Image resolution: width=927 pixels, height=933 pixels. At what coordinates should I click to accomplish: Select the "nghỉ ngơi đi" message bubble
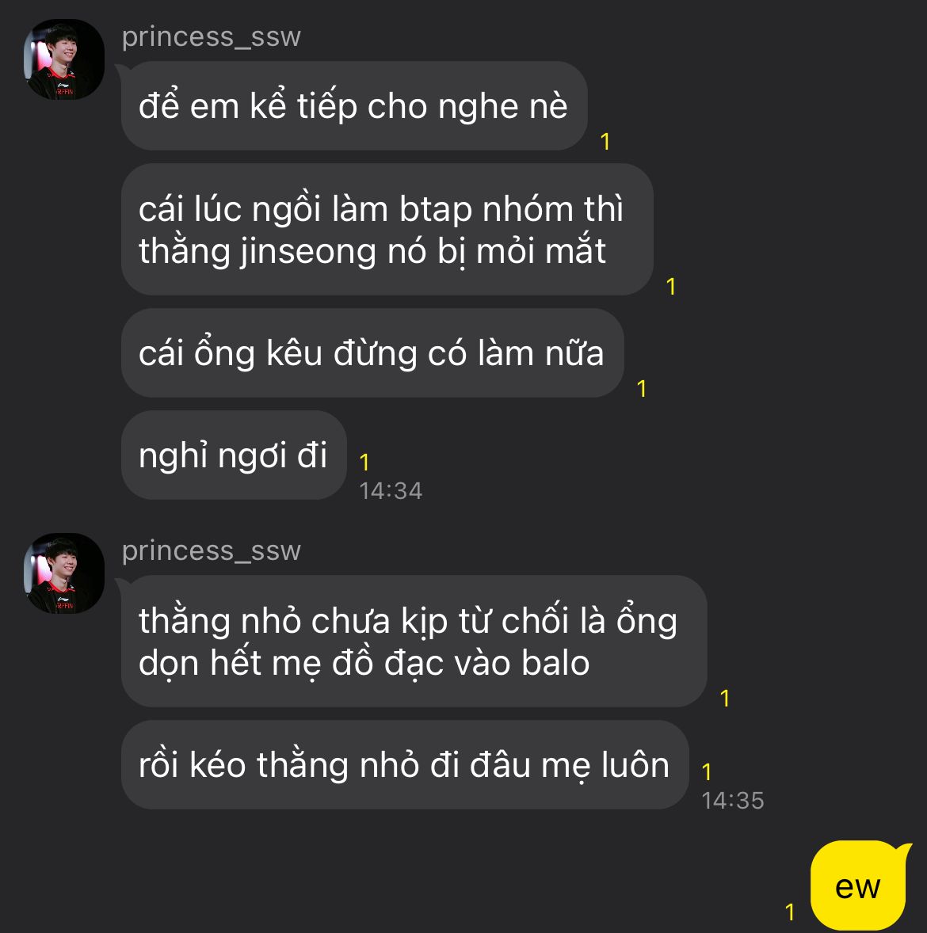[x=234, y=455]
